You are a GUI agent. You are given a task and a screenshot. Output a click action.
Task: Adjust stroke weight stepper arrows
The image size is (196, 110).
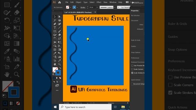[88, 7]
